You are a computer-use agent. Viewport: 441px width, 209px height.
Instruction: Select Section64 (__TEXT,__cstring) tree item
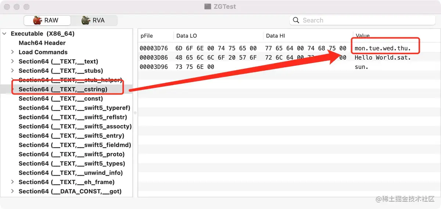click(63, 89)
